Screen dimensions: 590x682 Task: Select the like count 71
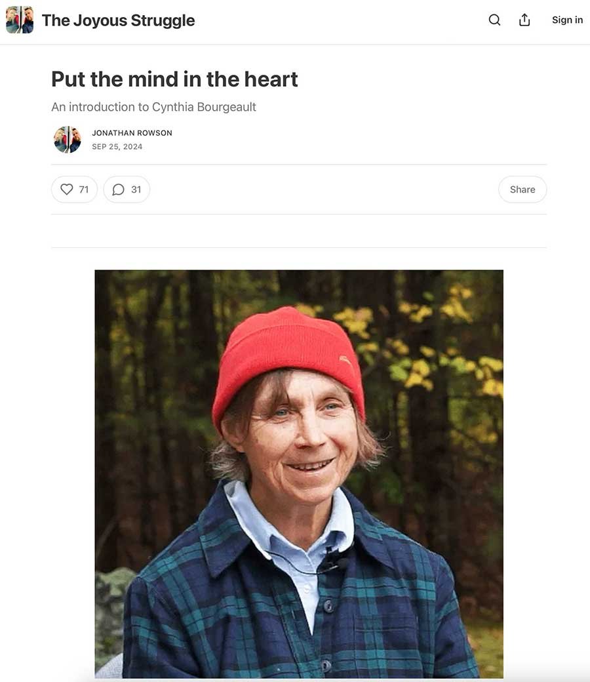pos(83,190)
